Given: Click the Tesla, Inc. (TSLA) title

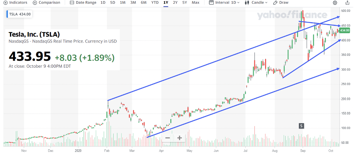Looking at the screenshot, I should tap(34, 34).
